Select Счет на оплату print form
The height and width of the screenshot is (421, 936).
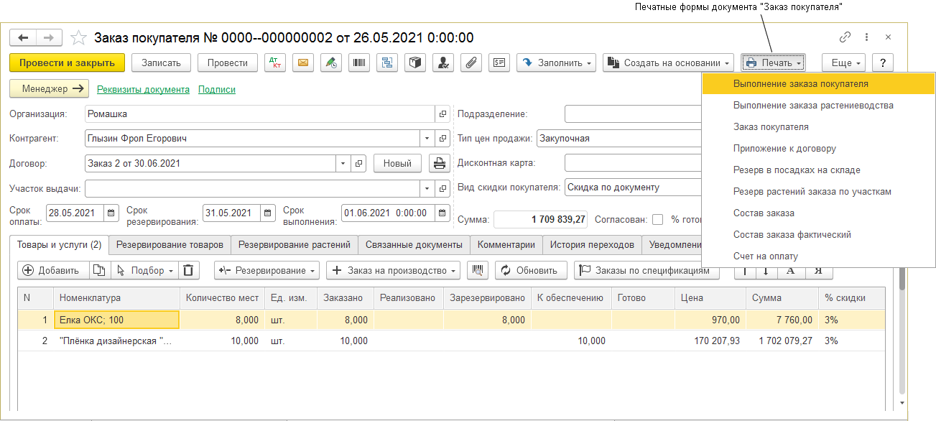pyautogui.click(x=765, y=256)
